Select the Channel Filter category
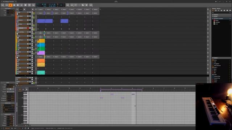 (217, 76)
